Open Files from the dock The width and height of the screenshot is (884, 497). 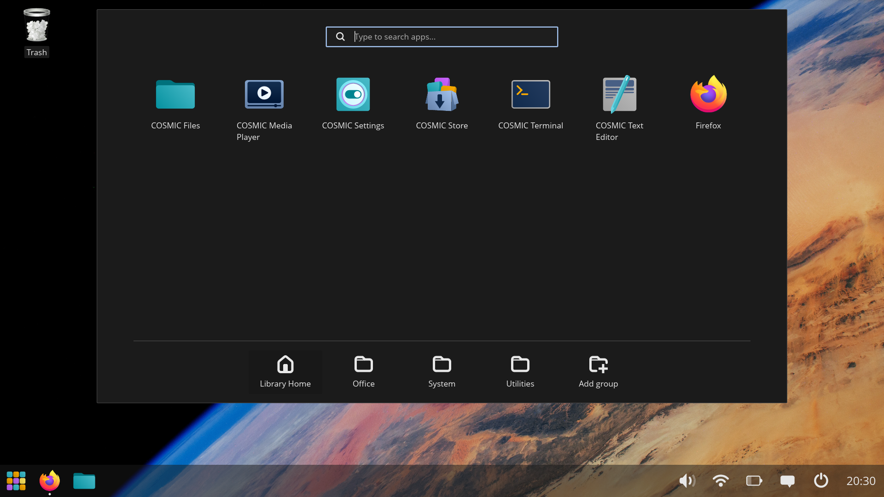coord(84,481)
